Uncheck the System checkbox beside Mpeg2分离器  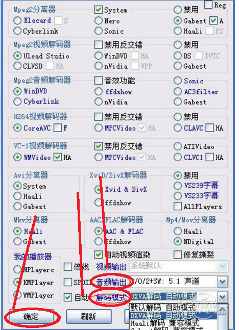tap(98, 10)
